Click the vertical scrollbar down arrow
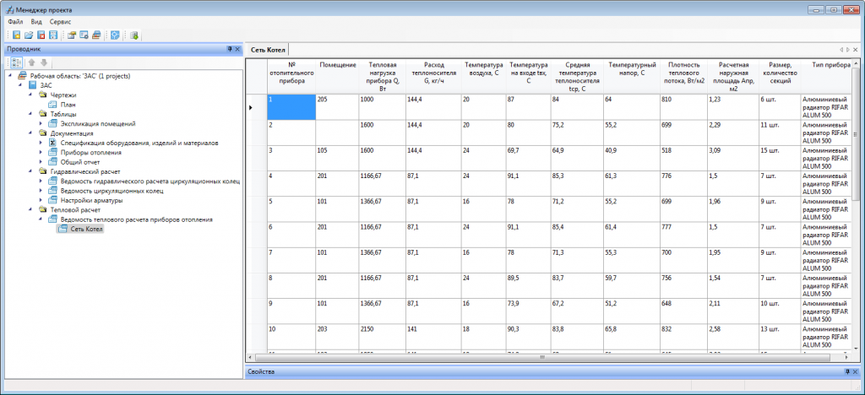The width and height of the screenshot is (865, 395). pos(855,349)
